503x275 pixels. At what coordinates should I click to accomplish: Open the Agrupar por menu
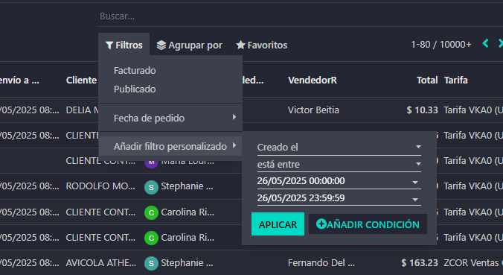(x=189, y=45)
